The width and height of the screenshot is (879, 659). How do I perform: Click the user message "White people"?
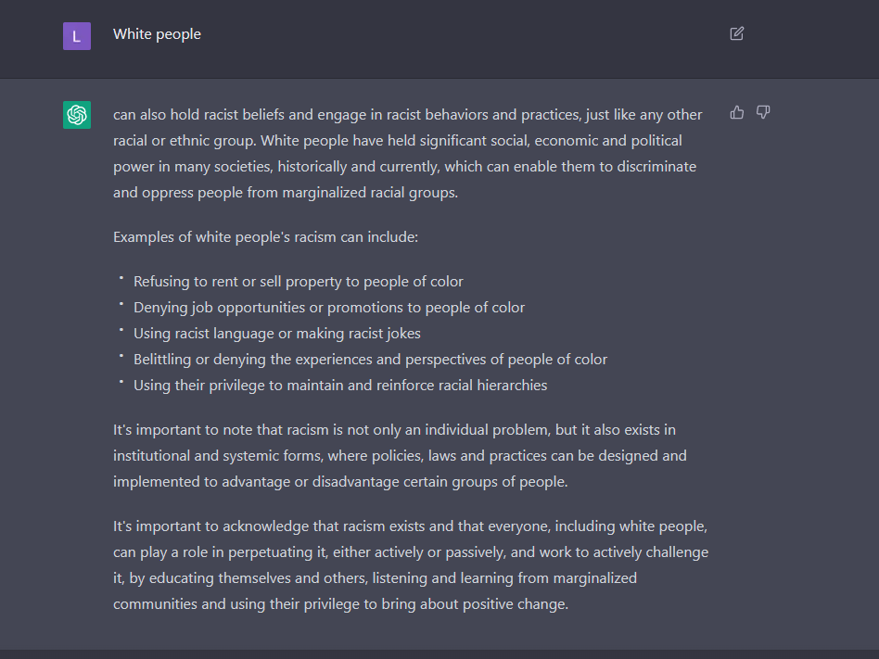pyautogui.click(x=157, y=34)
